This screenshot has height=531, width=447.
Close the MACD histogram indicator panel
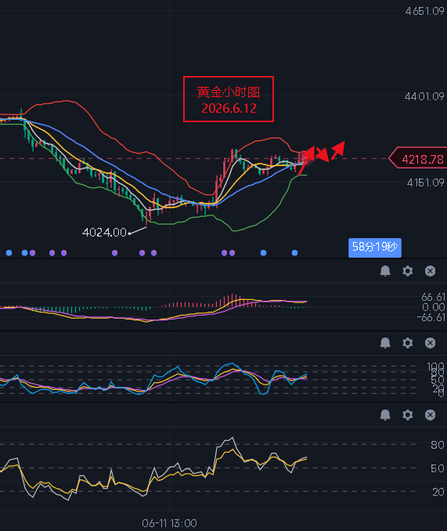(x=430, y=271)
